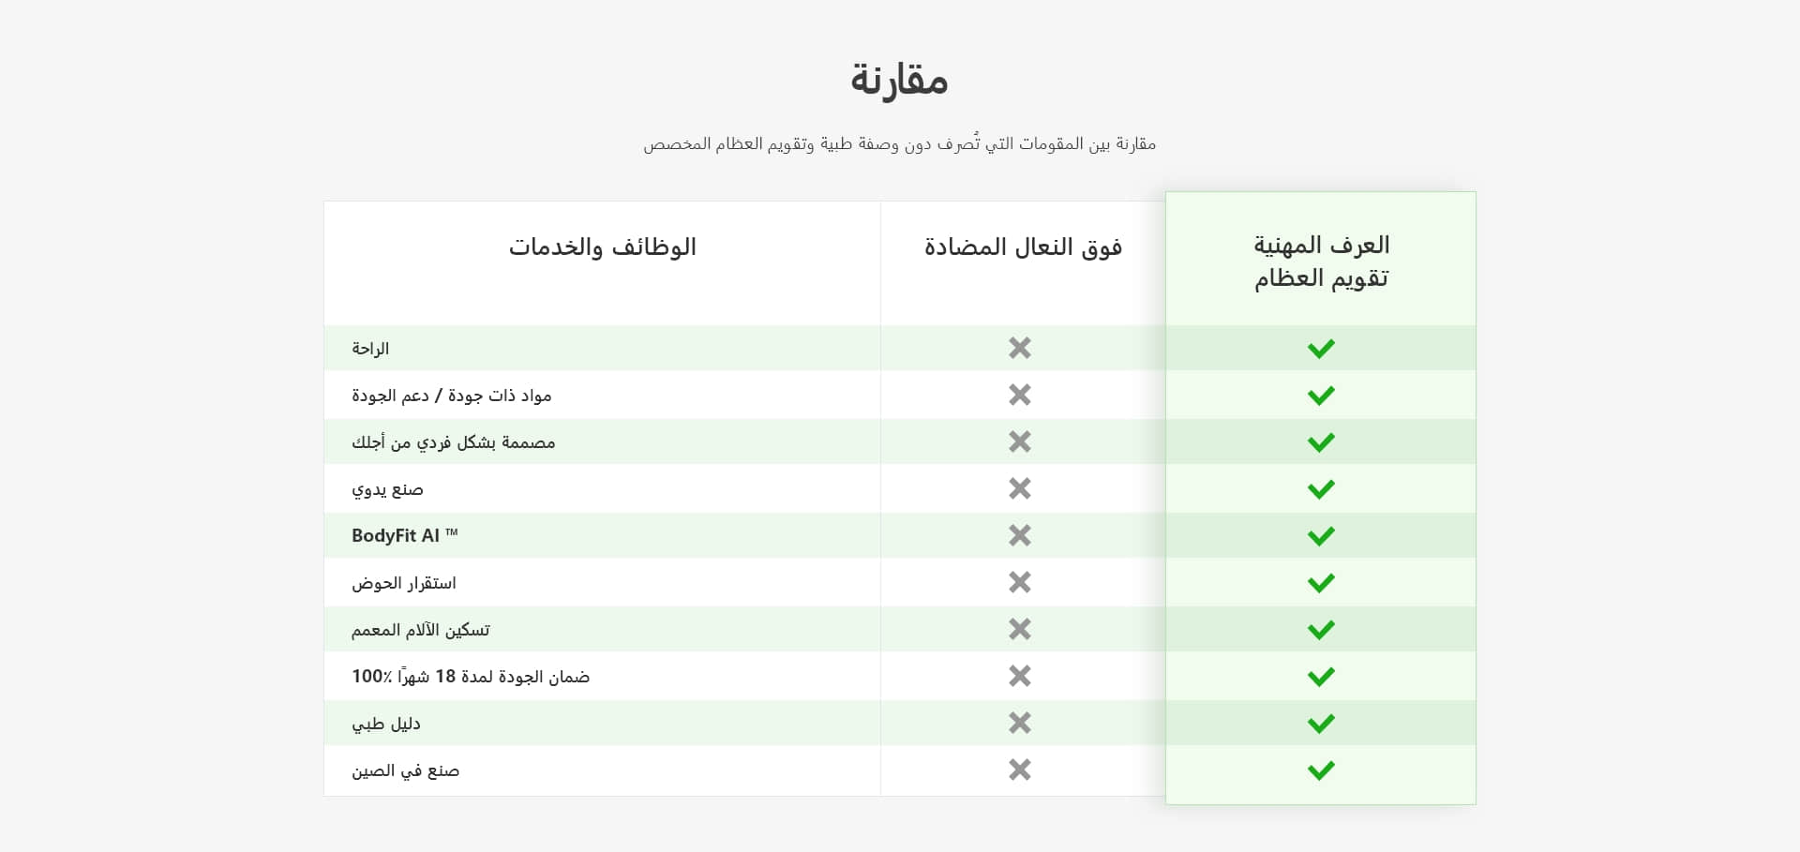Click the الوظائف والخدمات column header
Image resolution: width=1800 pixels, height=852 pixels.
[x=602, y=247]
